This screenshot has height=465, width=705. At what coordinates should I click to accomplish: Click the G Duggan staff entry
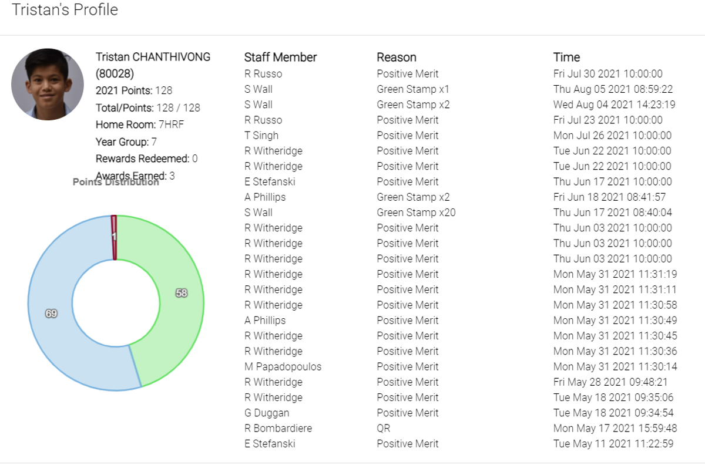coord(267,413)
